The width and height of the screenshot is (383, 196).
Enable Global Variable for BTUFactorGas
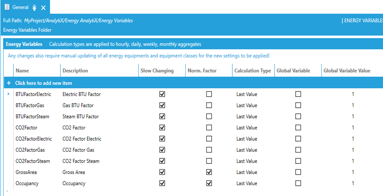pyautogui.click(x=298, y=105)
